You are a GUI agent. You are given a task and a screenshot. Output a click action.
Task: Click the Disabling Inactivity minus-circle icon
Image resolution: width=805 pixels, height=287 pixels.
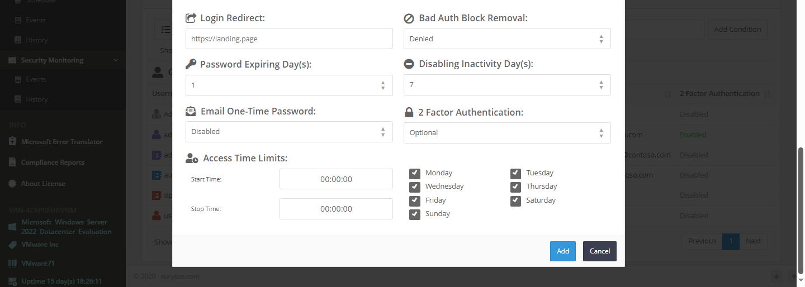pyautogui.click(x=409, y=64)
